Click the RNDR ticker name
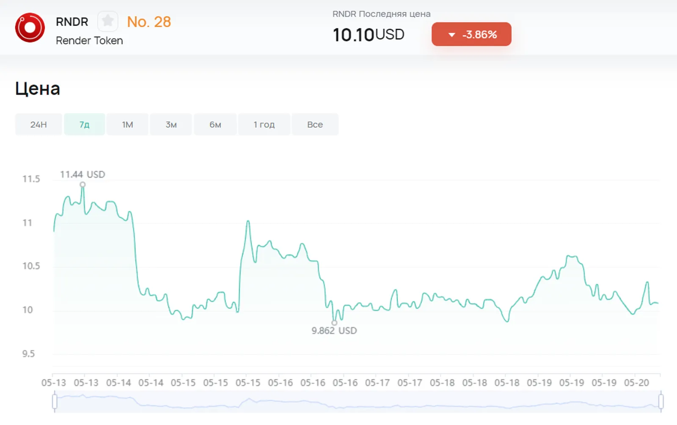This screenshot has height=425, width=677. (72, 22)
